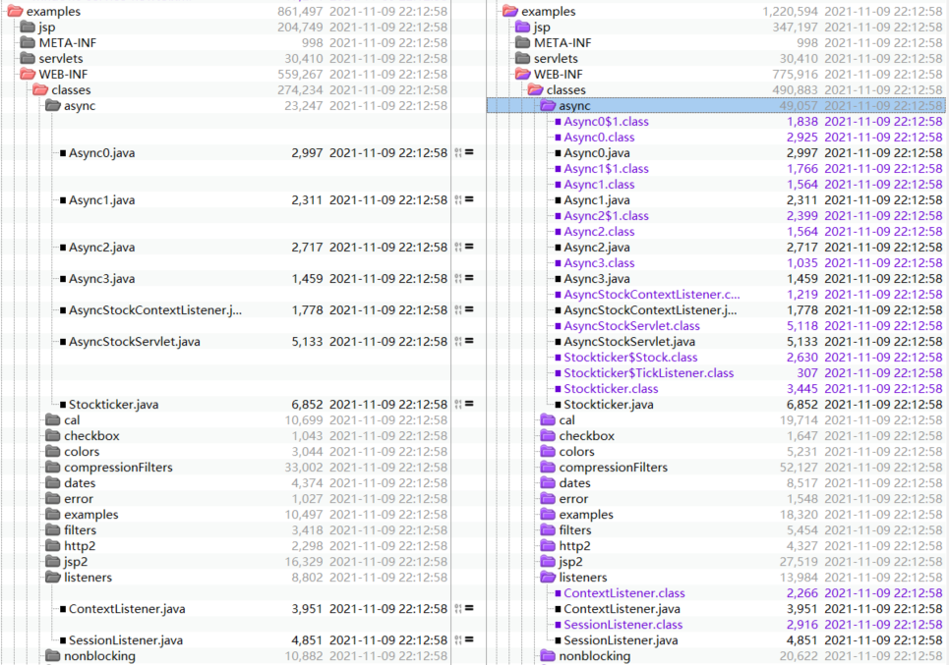This screenshot has width=949, height=665.
Task: Select Async3.class in the right pane
Action: pos(599,263)
